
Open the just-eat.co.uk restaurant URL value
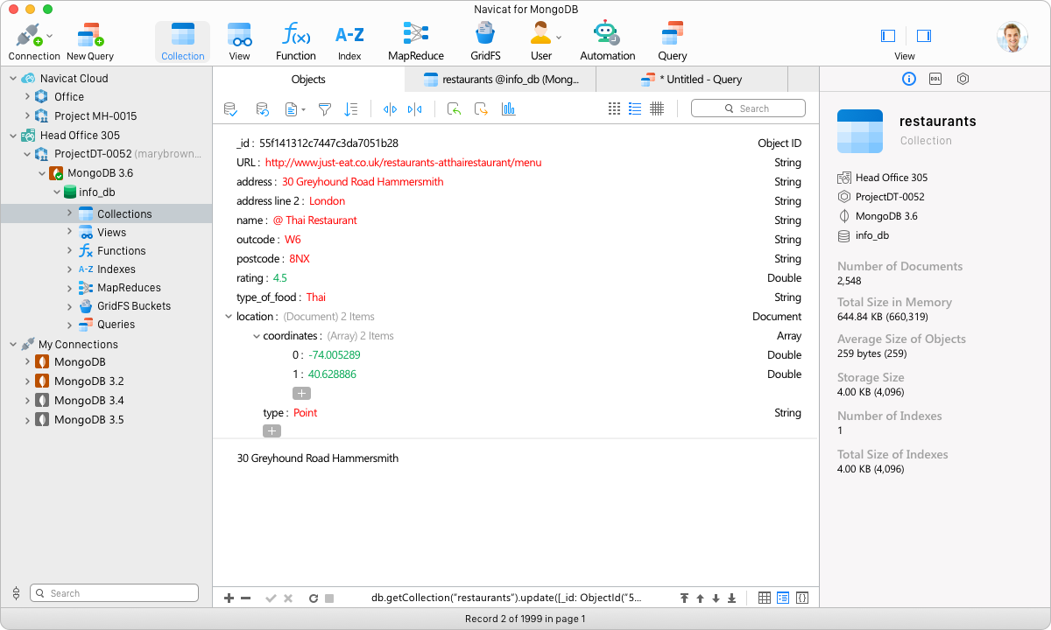403,163
